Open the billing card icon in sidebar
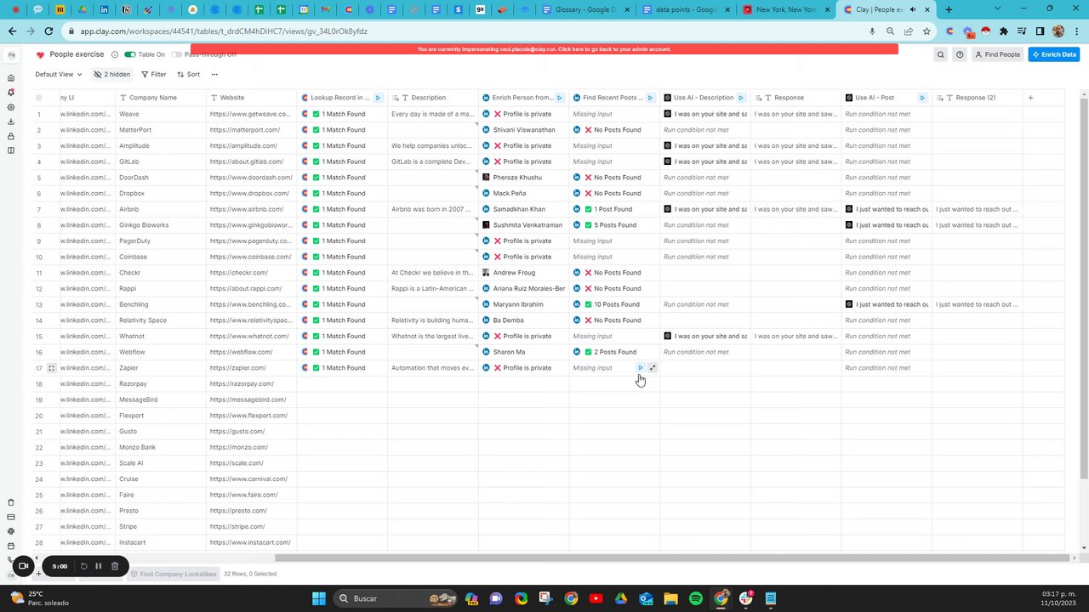This screenshot has height=612, width=1089. (11, 517)
